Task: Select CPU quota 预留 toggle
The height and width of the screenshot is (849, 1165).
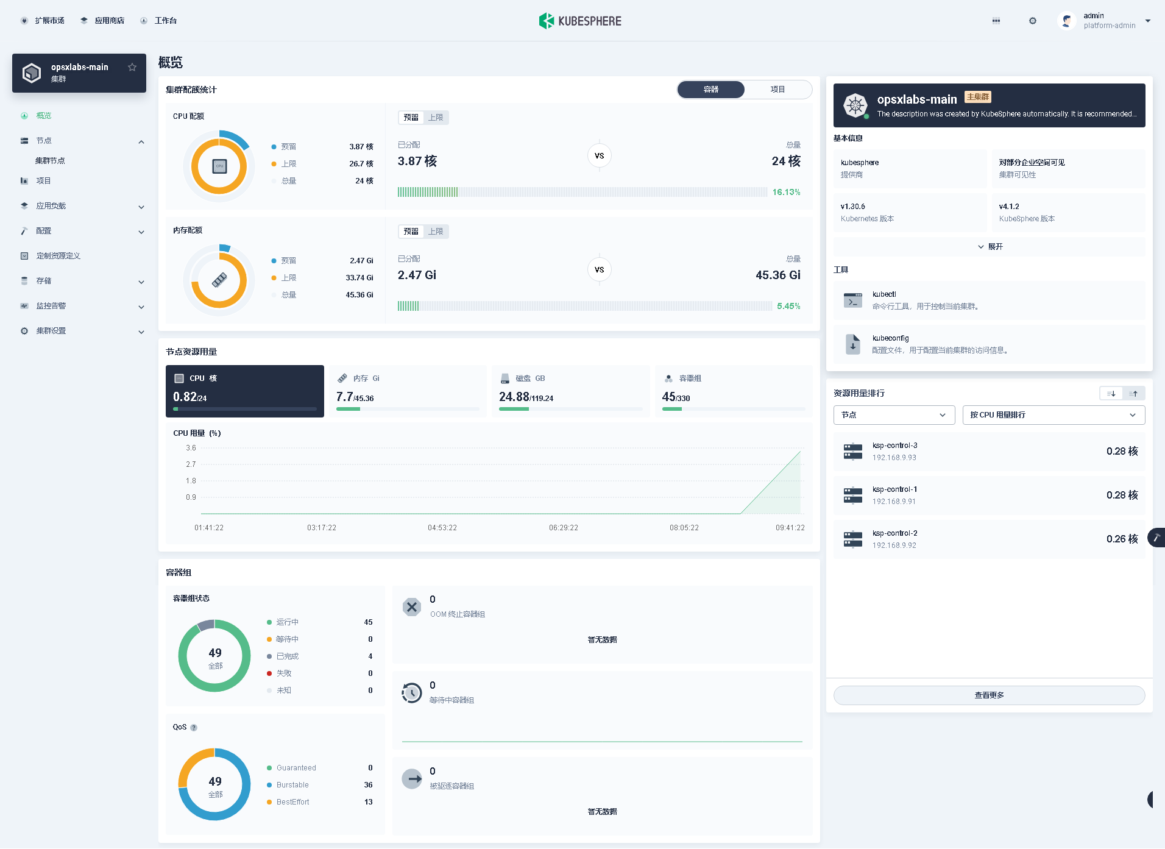Action: 411,118
